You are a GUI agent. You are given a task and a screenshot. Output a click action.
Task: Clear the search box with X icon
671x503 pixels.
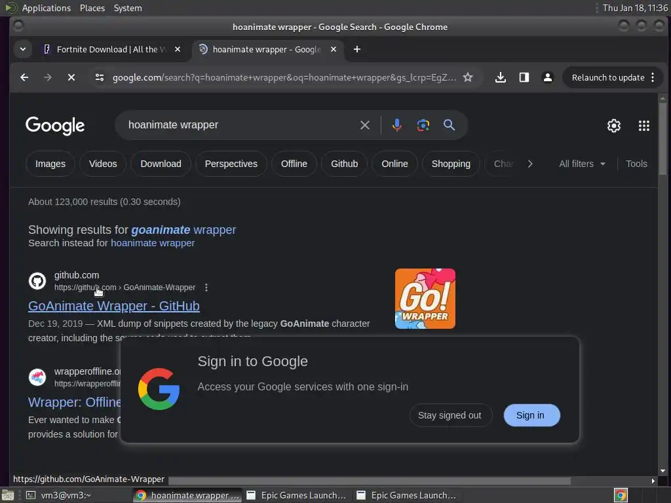pyautogui.click(x=365, y=125)
